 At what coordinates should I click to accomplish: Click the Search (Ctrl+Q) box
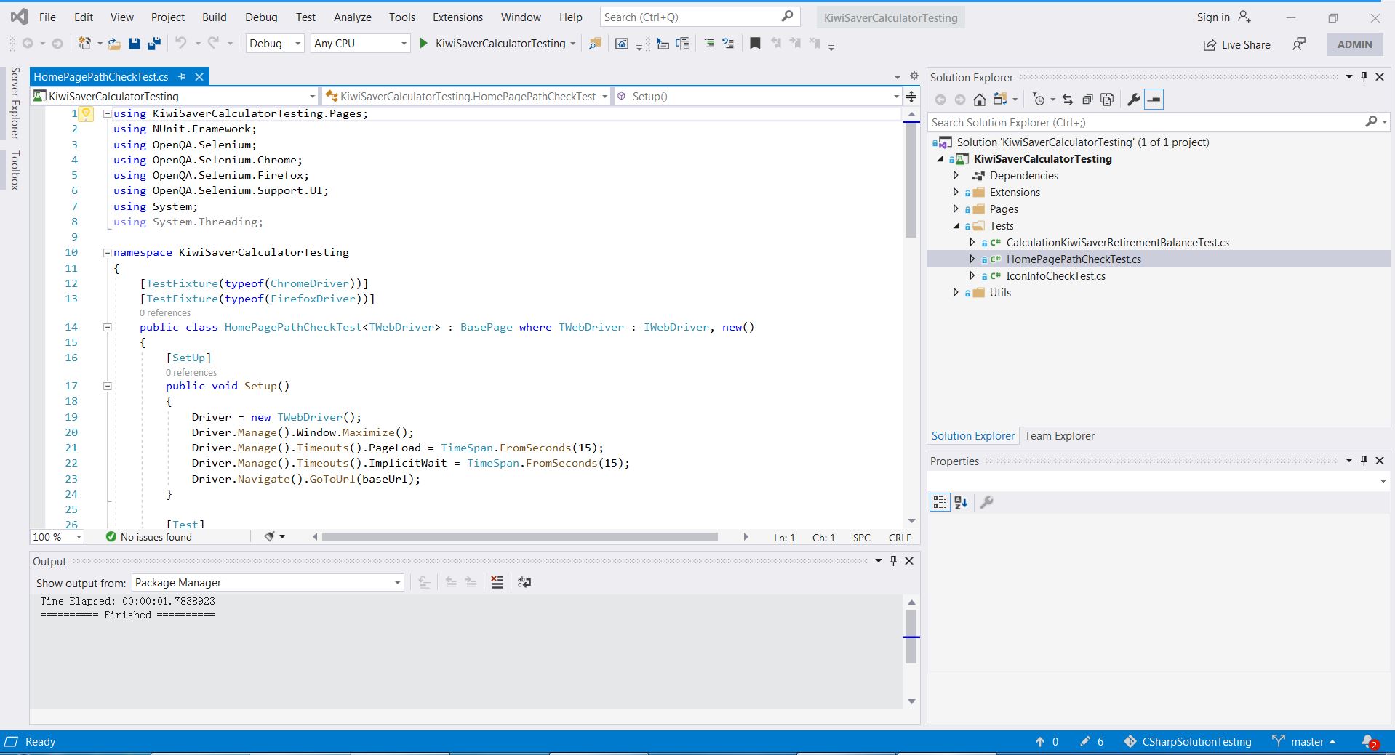point(700,17)
